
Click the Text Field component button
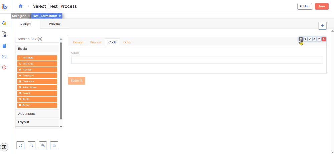[x=37, y=58]
